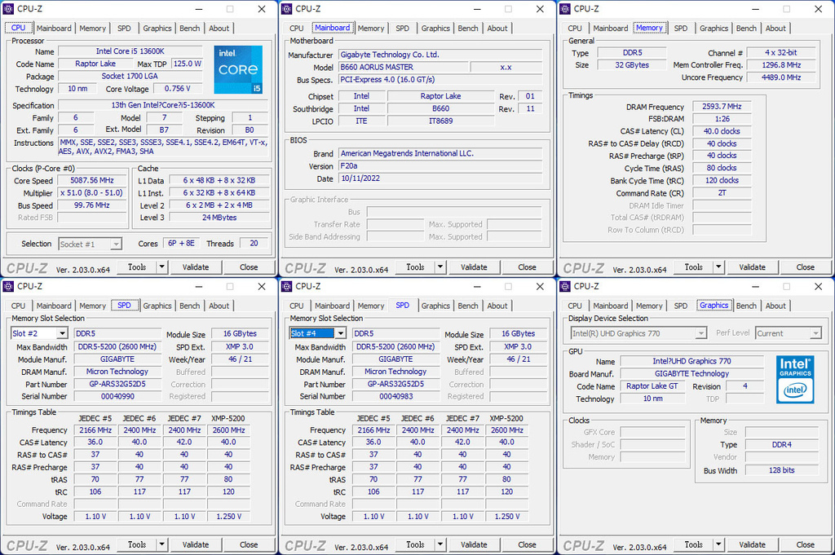Image resolution: width=835 pixels, height=555 pixels.
Task: Open the Perf Level Current dropdown
Action: [815, 333]
